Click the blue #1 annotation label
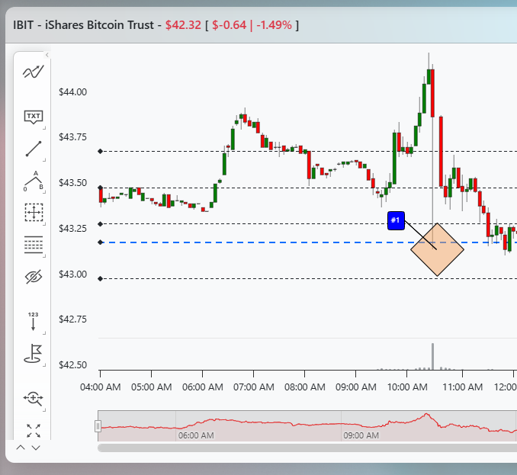The width and height of the screenshot is (517, 475). [396, 220]
